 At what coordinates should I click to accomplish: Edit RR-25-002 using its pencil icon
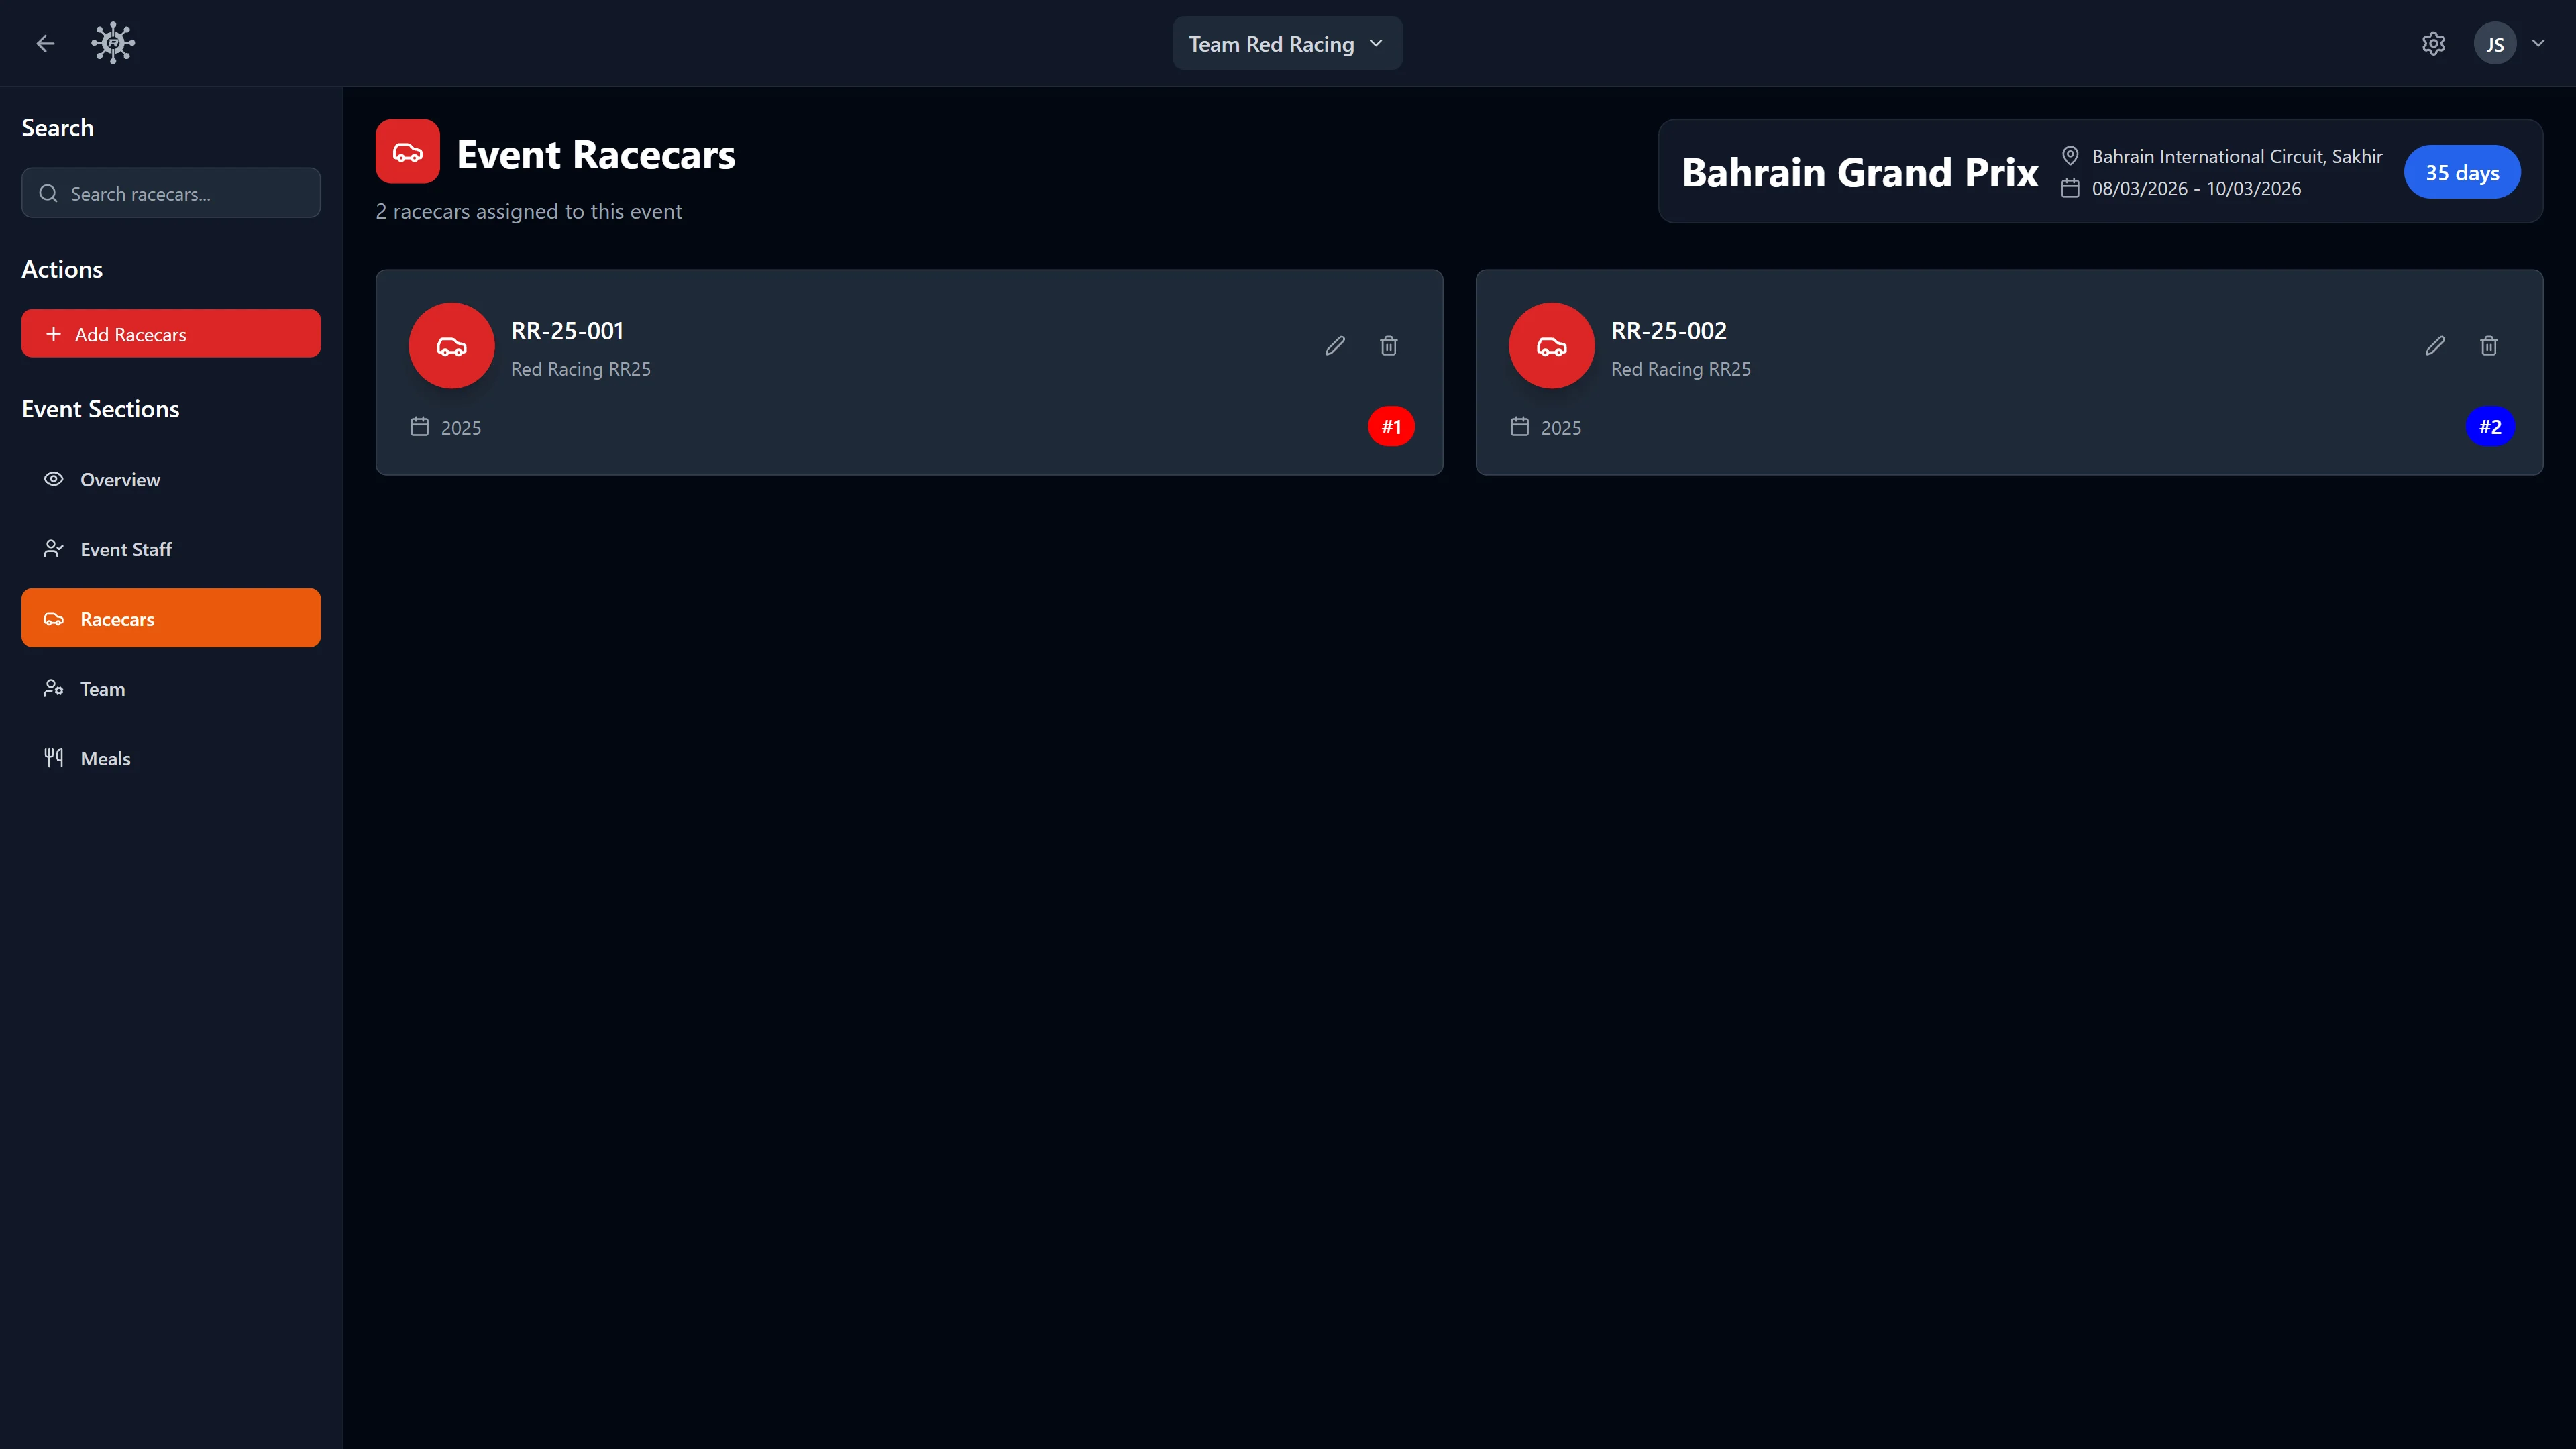coord(2435,345)
